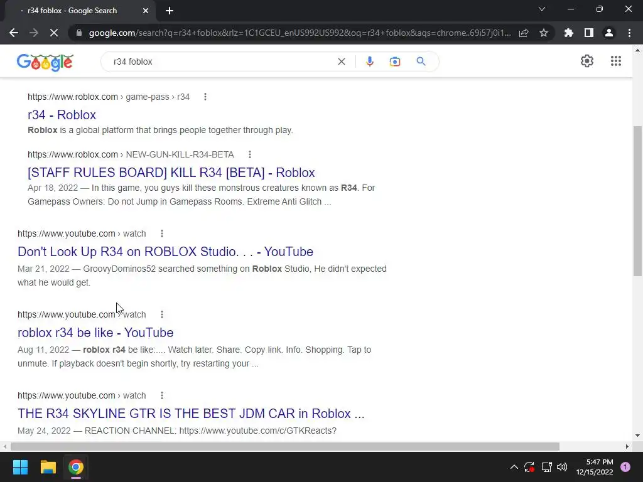
Task: Go to the Google home logo
Action: [45, 63]
